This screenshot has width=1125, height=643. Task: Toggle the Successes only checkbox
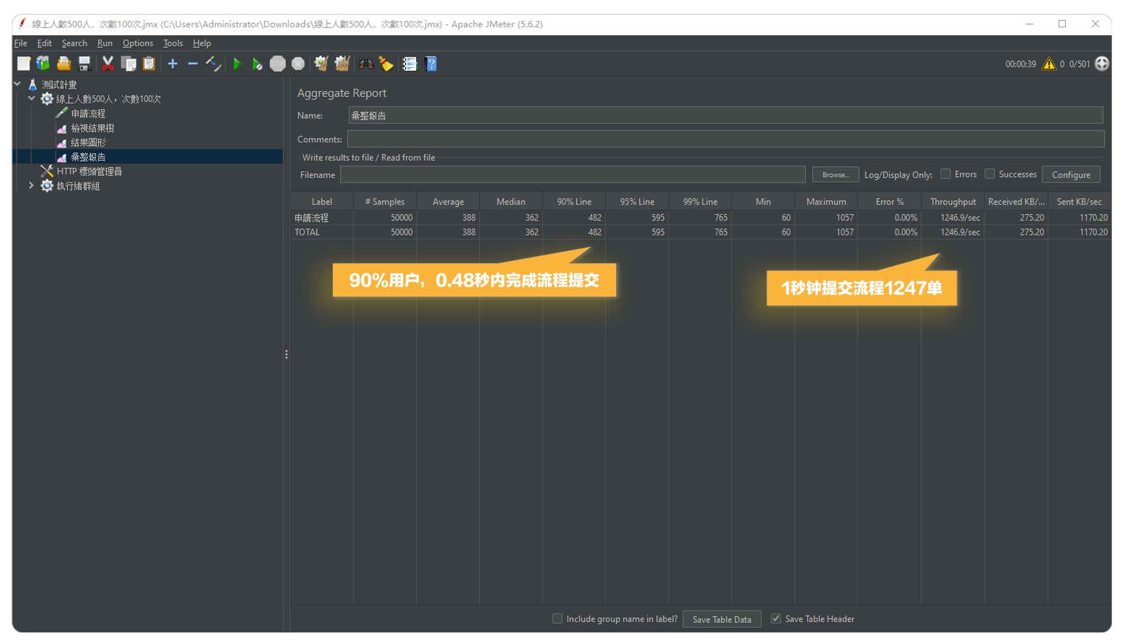[990, 174]
